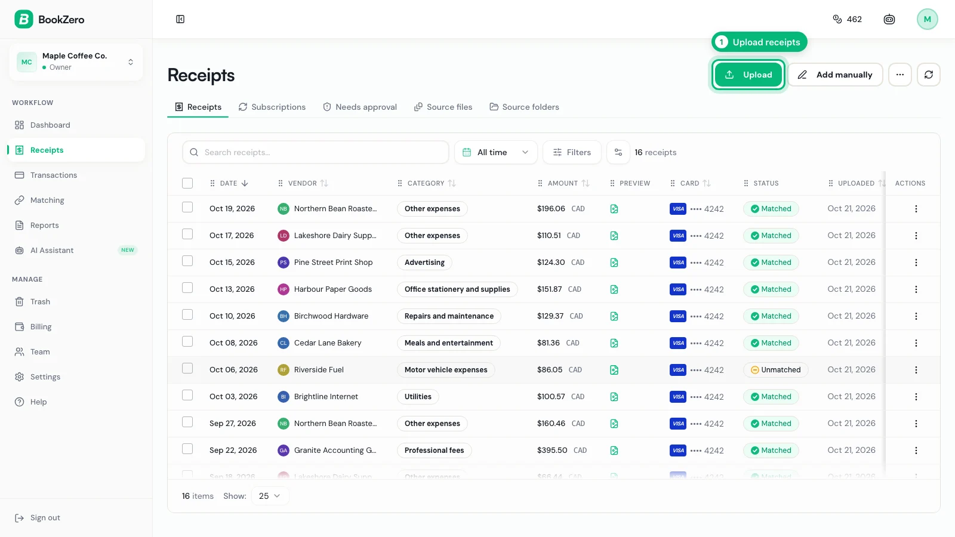The width and height of the screenshot is (955, 537).
Task: Open row actions for Granite Accounting receipt
Action: (x=916, y=450)
